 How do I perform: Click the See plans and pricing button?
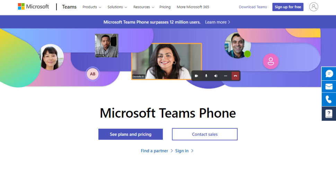point(131,134)
